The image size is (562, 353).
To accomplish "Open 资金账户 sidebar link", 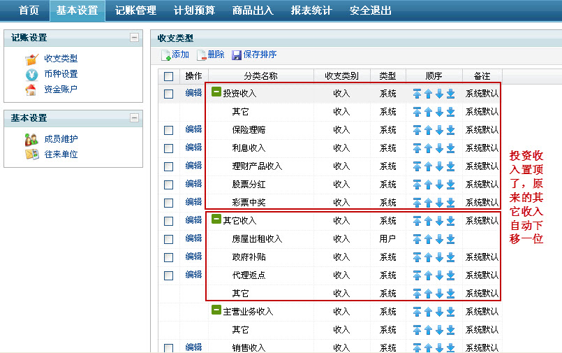I will coord(61,89).
